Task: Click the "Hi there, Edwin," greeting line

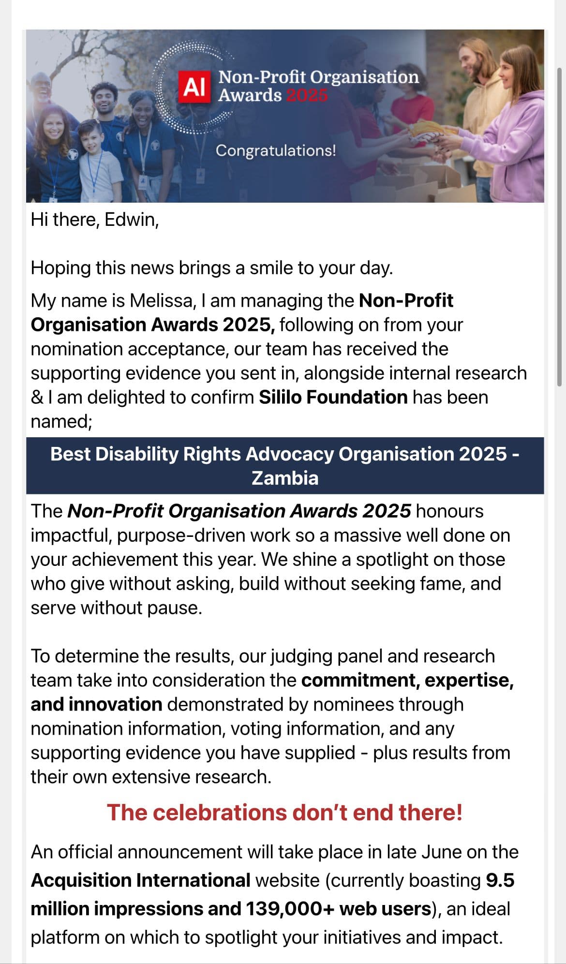Action: (95, 220)
